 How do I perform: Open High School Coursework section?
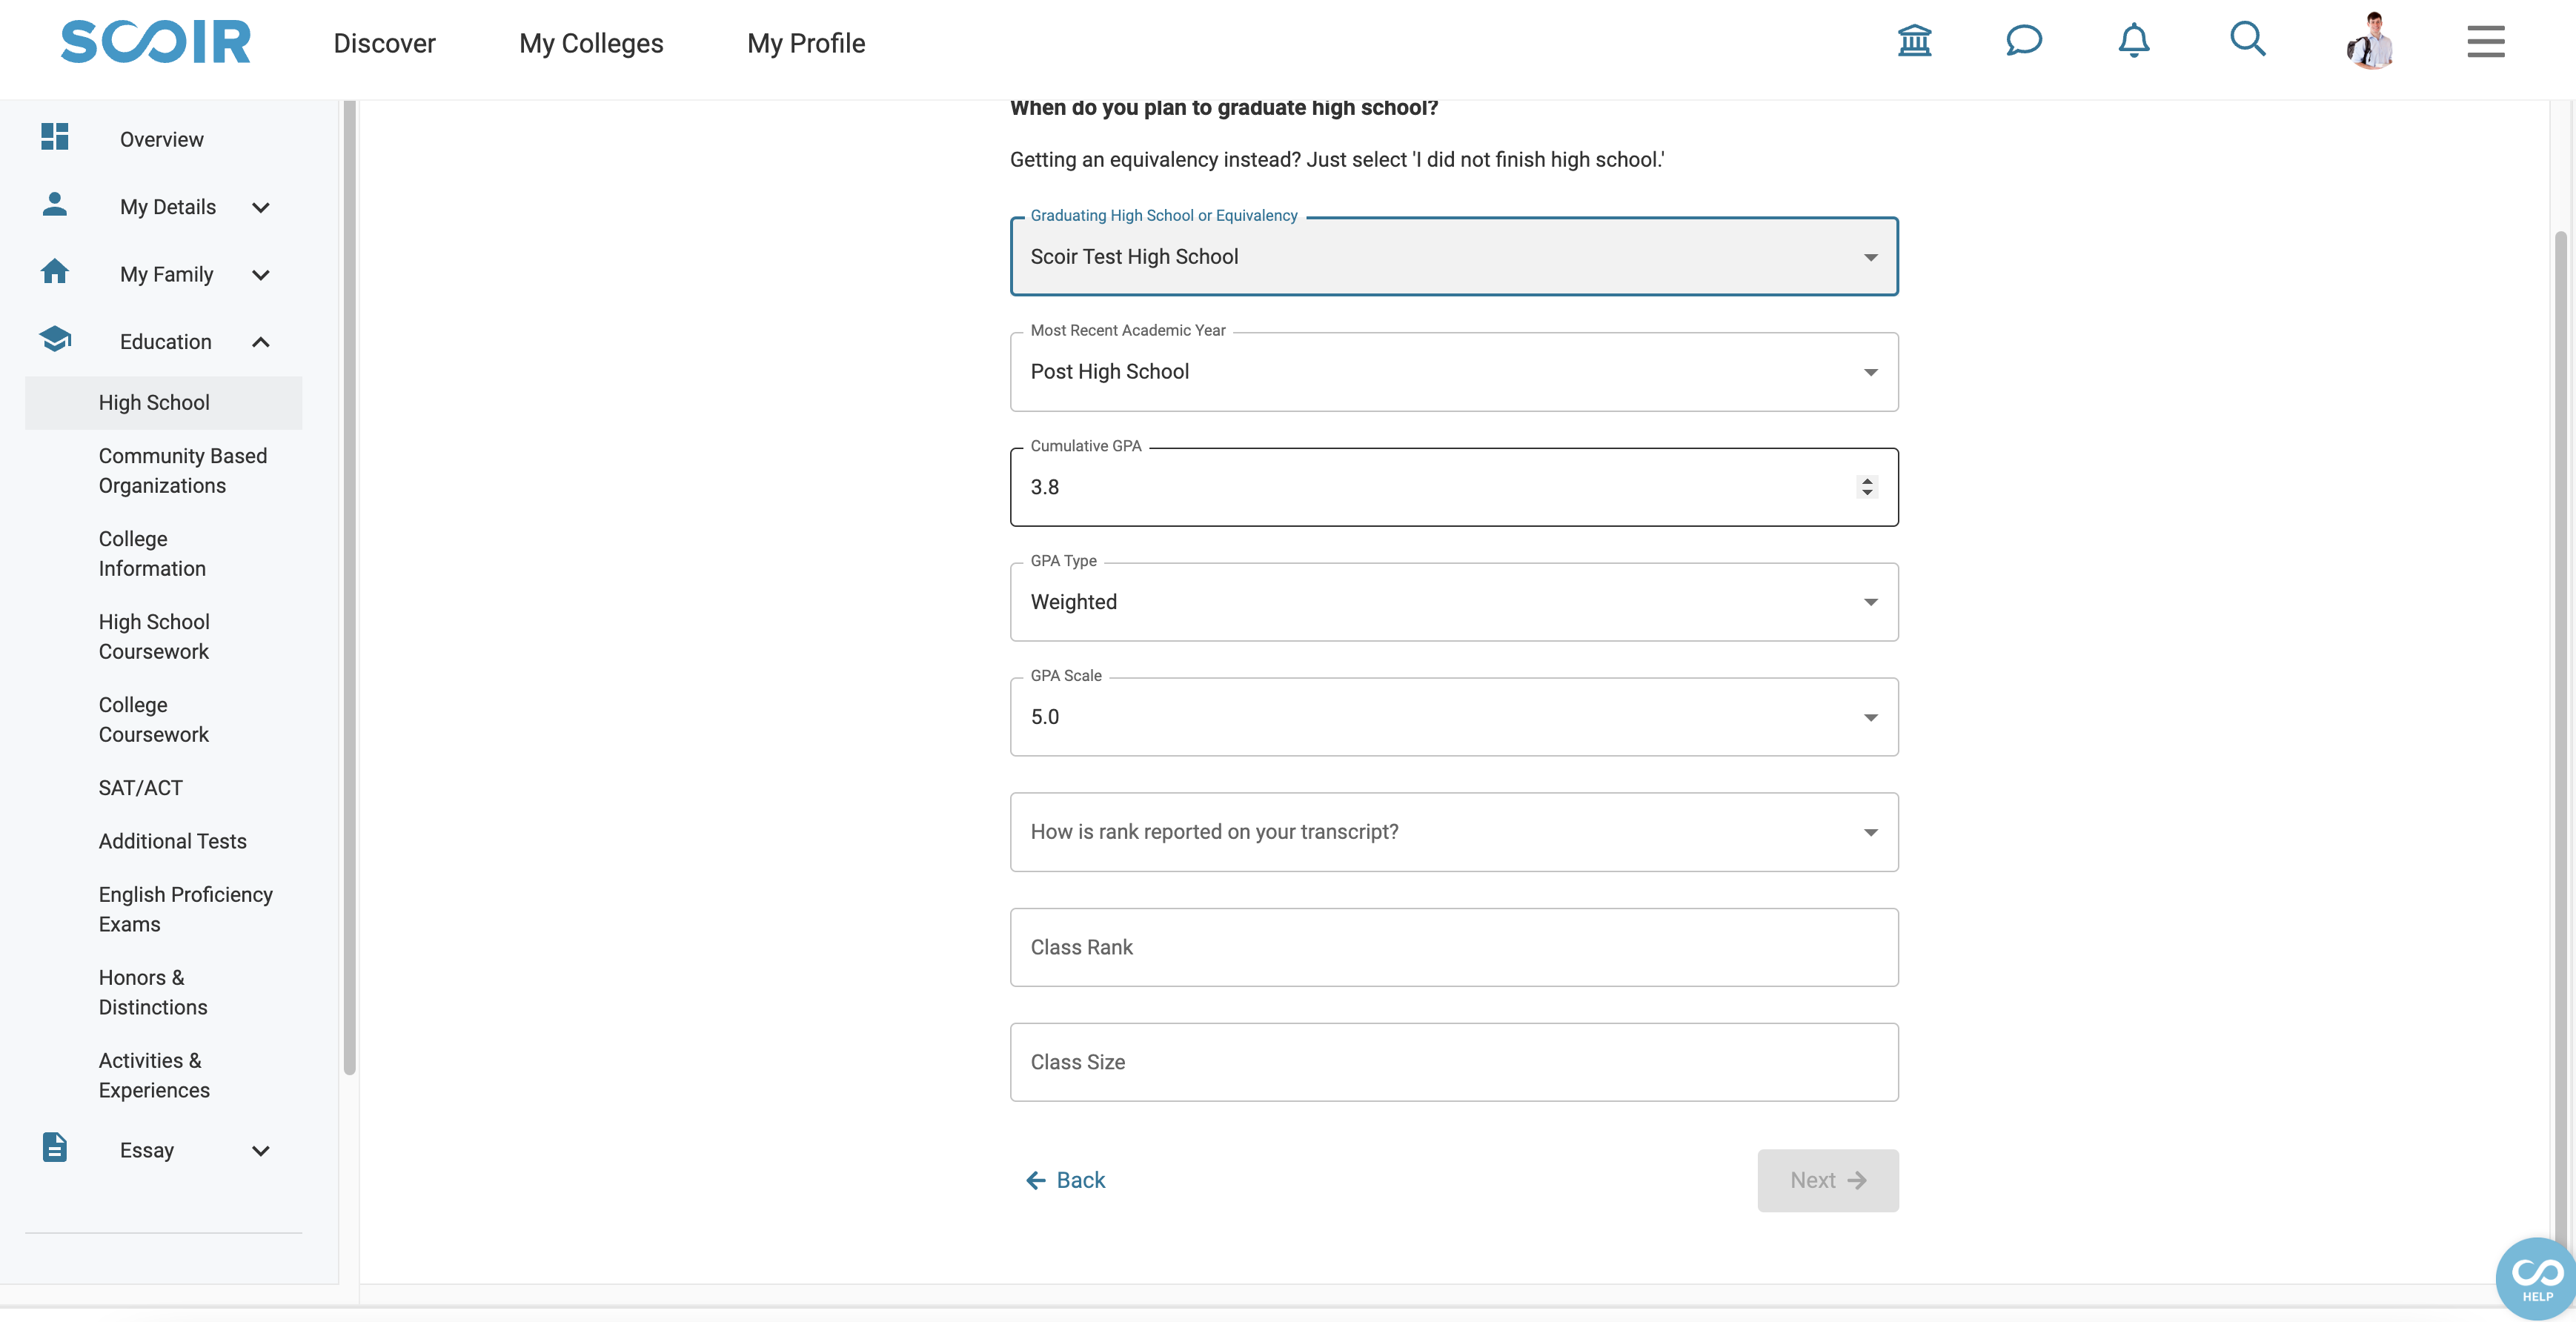point(154,636)
